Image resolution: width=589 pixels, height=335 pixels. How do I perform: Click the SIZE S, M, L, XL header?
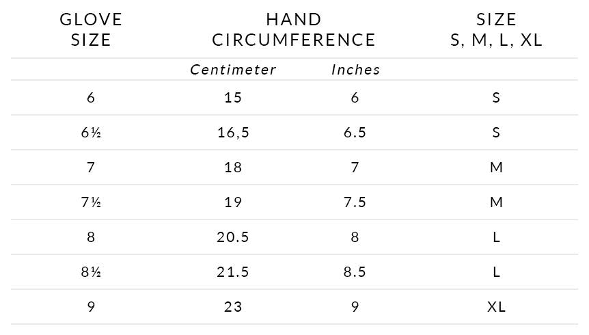pyautogui.click(x=496, y=29)
